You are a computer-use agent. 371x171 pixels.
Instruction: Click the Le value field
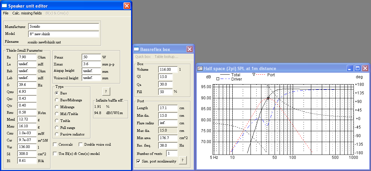(x=27, y=64)
